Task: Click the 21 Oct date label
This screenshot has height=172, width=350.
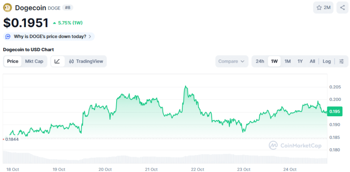Action: [x=152, y=169]
